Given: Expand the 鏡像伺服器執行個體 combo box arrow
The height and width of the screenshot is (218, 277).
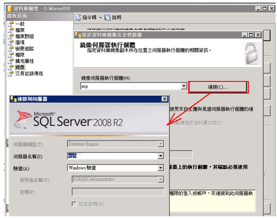Looking at the screenshot, I should point(184,86).
